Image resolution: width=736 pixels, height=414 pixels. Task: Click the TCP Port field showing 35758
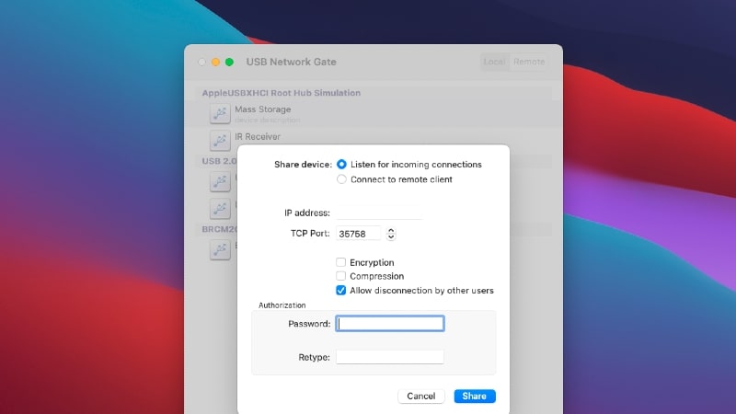(359, 234)
